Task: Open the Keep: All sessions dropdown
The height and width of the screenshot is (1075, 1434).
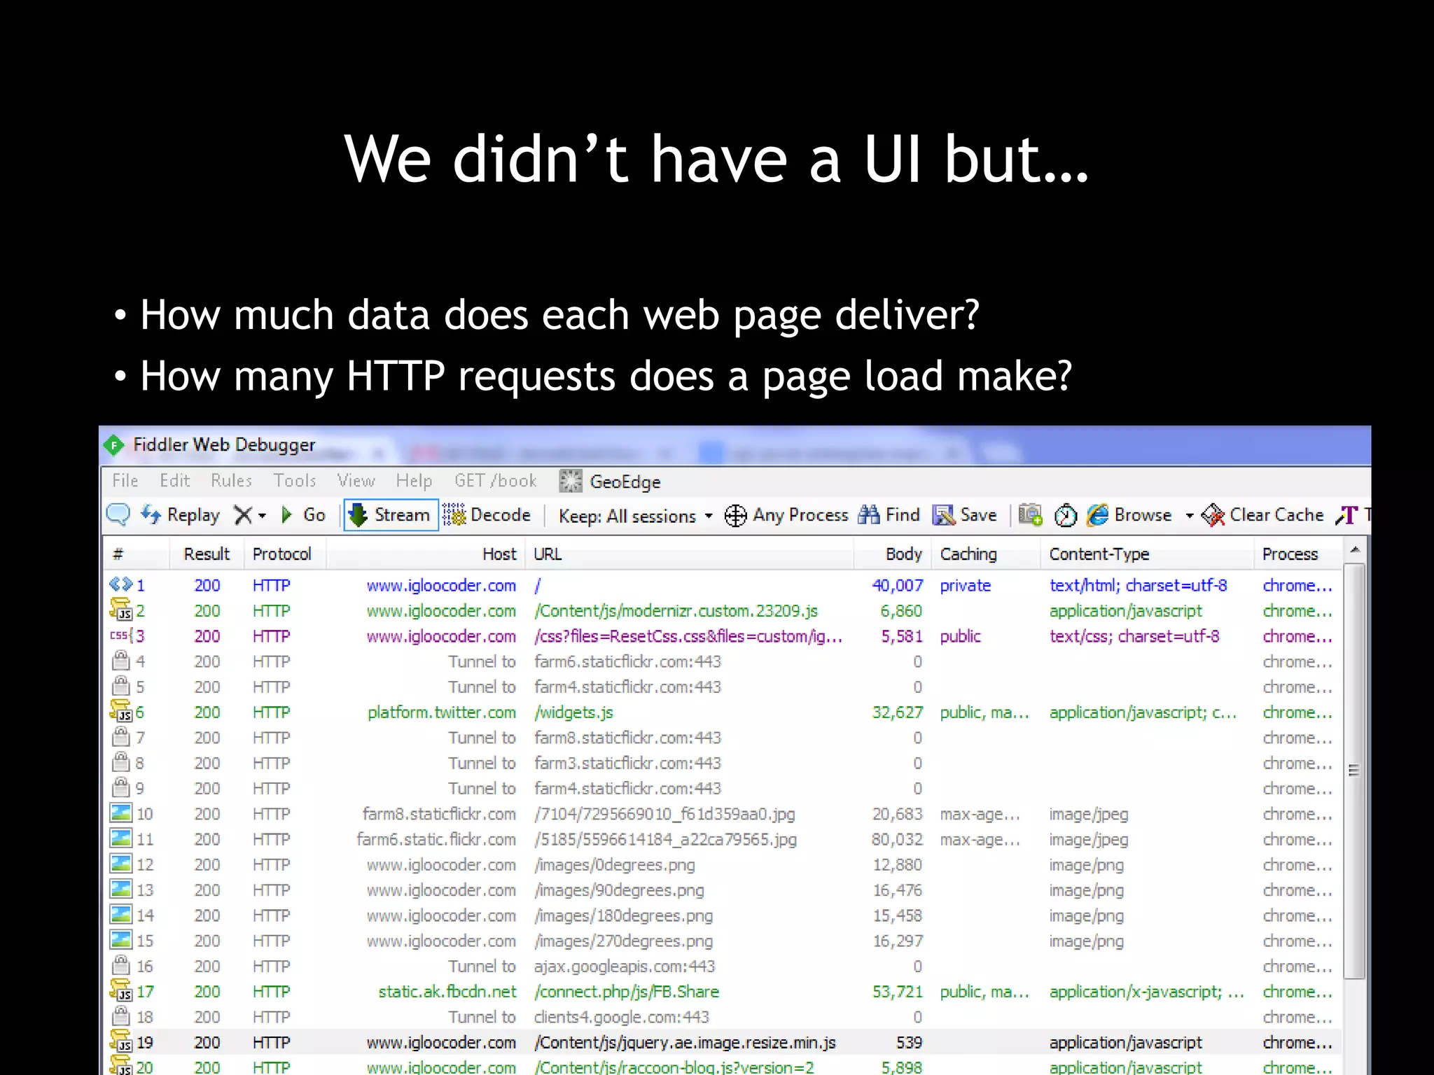Action: (x=635, y=517)
